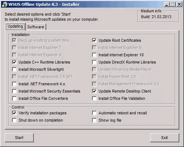Click the Exit button
Viewport: 184px width, 147px height.
(x=165, y=138)
